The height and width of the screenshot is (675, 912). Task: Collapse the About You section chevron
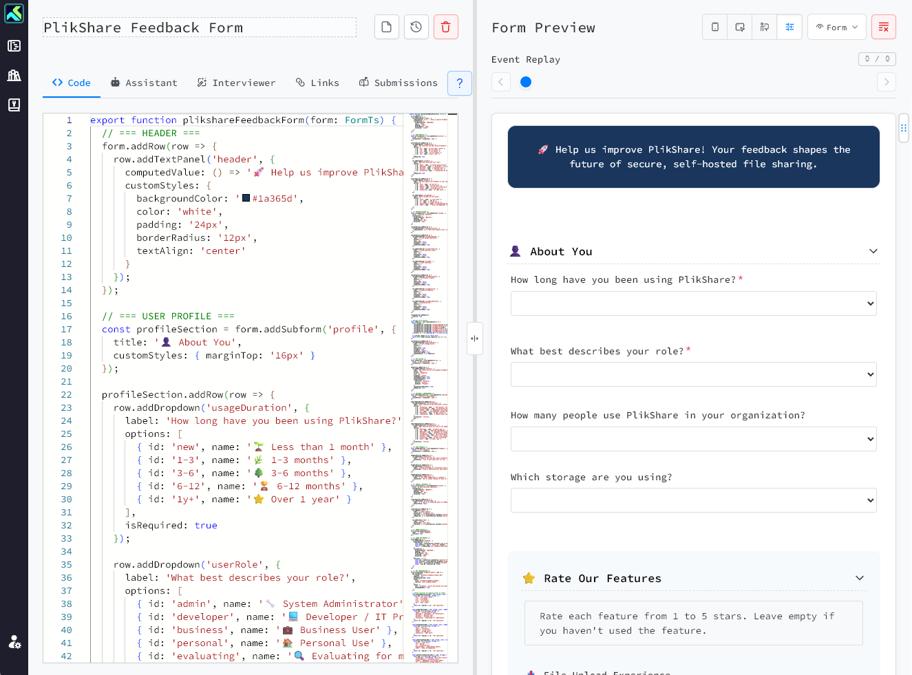click(x=873, y=251)
